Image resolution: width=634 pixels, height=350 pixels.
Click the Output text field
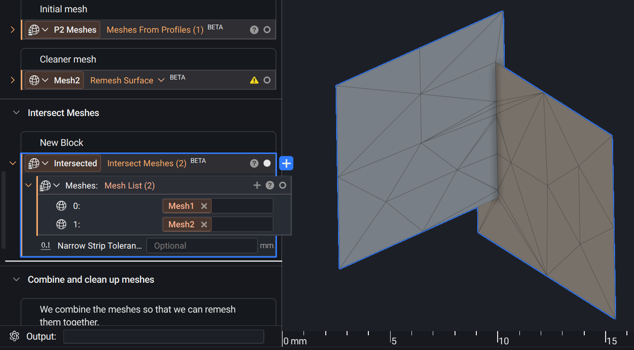click(x=163, y=337)
